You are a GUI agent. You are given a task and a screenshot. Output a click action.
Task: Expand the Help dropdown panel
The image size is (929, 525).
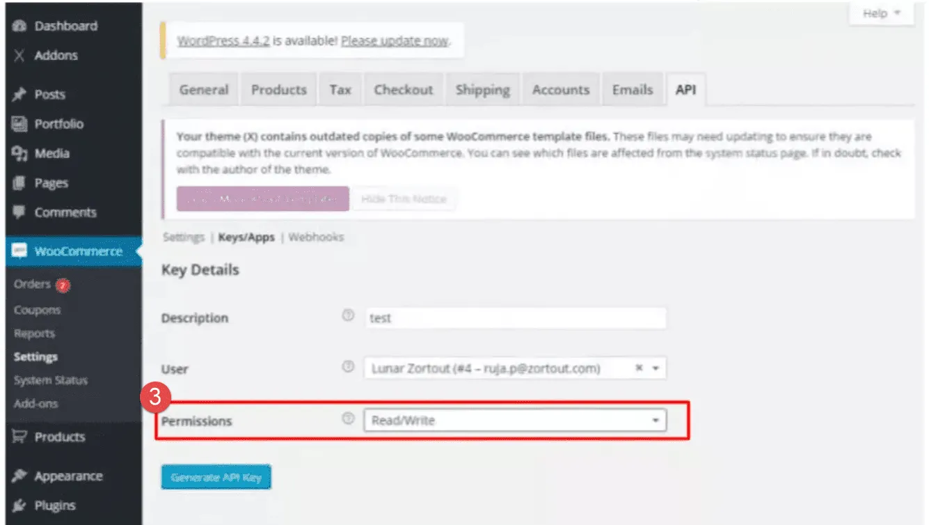(x=881, y=14)
